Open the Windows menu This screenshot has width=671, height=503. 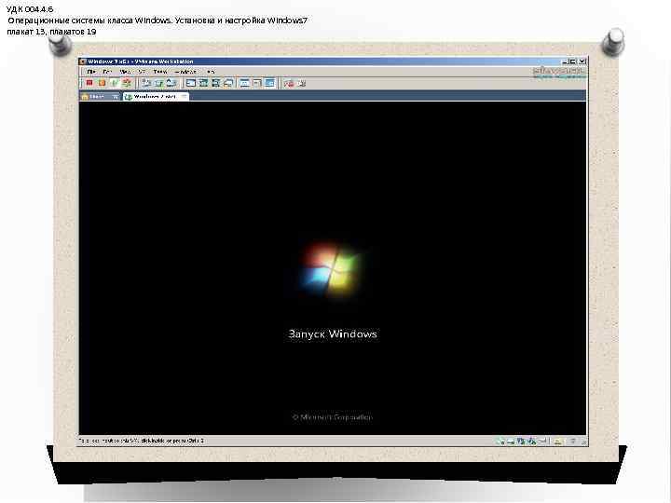tap(185, 72)
